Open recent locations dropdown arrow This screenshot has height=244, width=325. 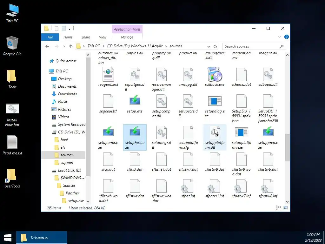coord(64,46)
